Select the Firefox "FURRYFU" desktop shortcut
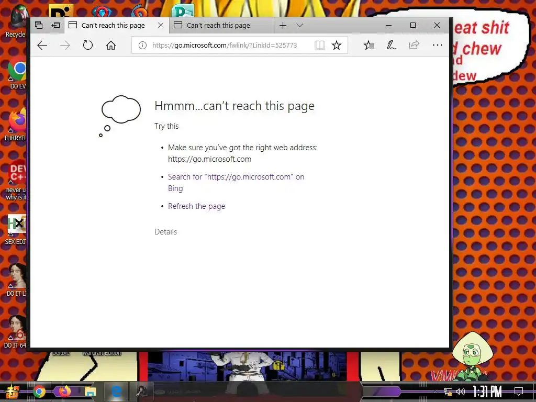Viewport: 536px width, 402px height. [16, 126]
